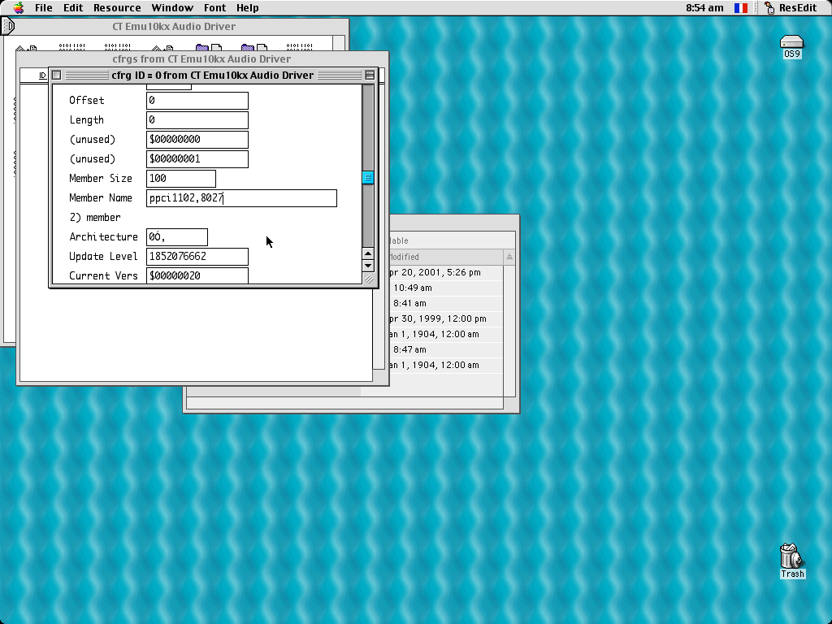Select the row dated 2001, 5:26 pm
Viewport: 832px width, 624px height.
click(446, 273)
